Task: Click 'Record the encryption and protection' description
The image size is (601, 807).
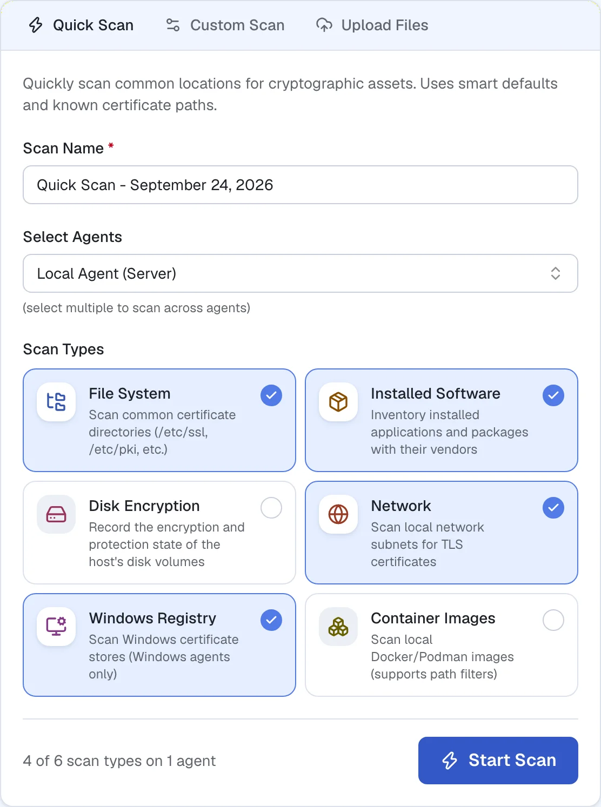Action: coord(167,544)
